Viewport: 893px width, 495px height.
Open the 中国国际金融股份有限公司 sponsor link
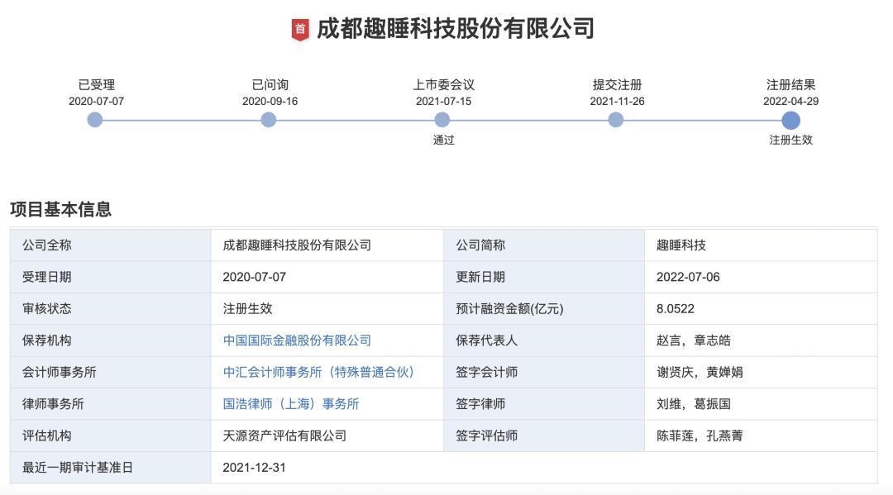[296, 339]
